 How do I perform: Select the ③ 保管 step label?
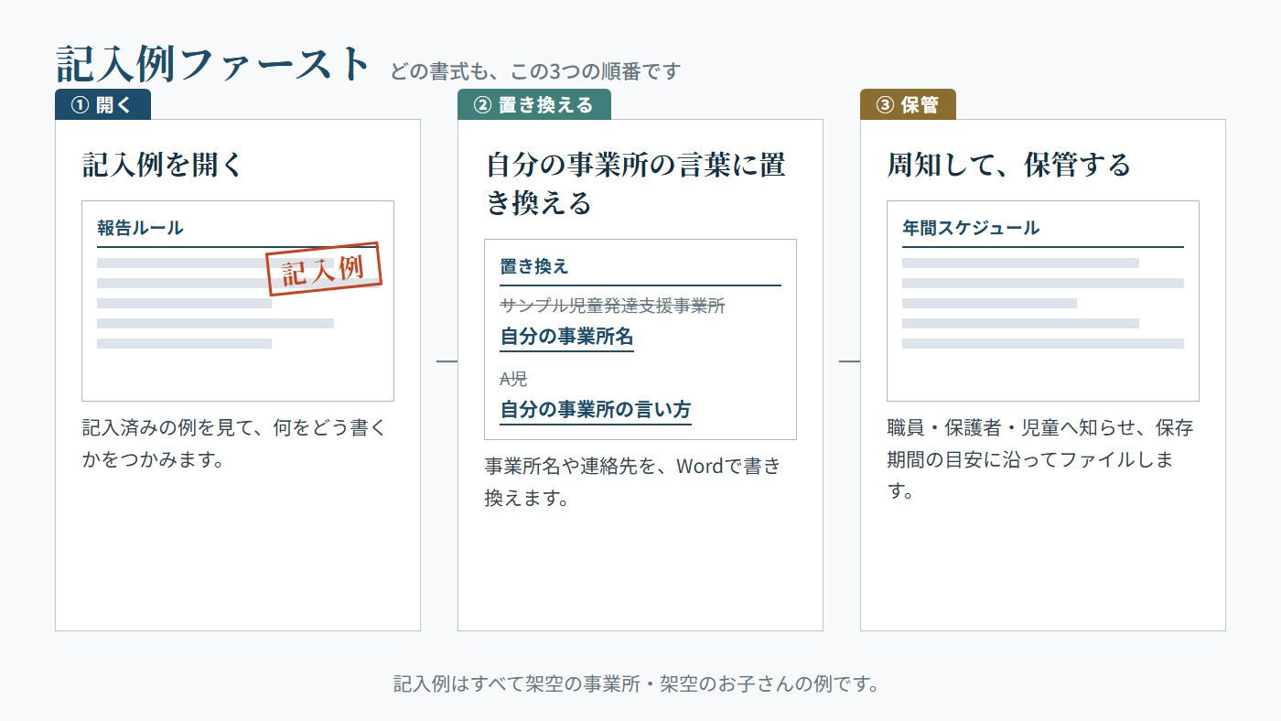tap(908, 104)
